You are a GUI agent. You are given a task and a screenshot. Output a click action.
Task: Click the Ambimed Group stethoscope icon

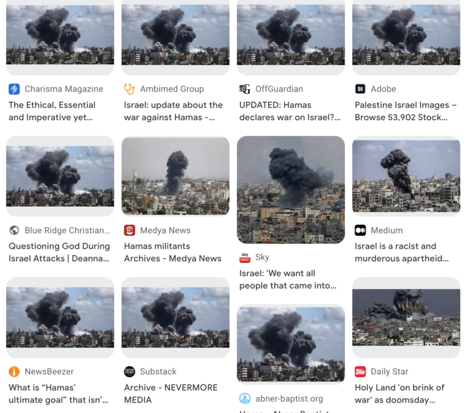129,89
